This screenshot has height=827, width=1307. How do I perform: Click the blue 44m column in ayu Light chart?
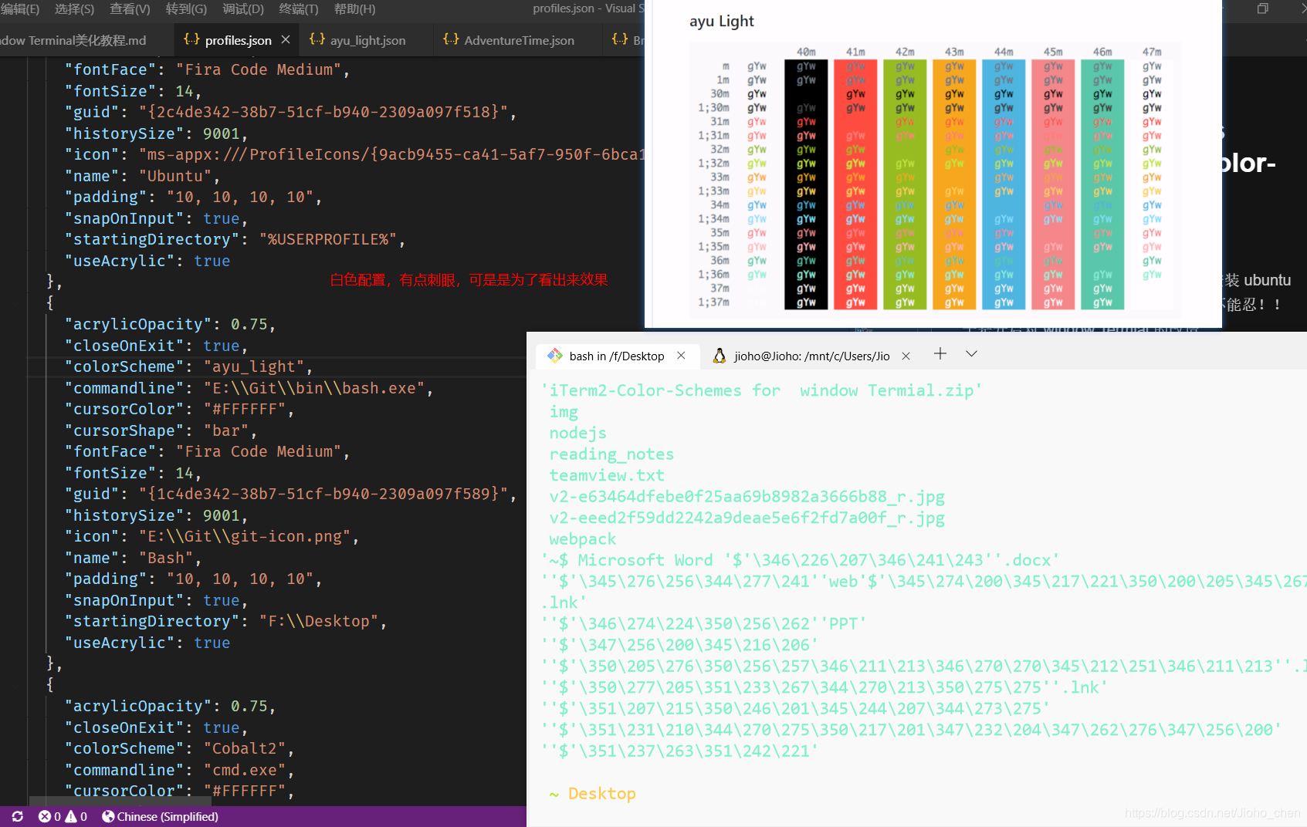[1004, 184]
